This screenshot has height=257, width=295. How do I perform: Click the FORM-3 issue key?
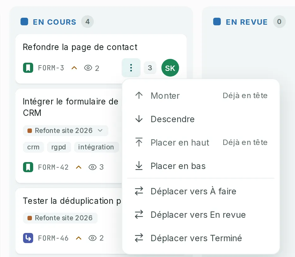pos(51,68)
